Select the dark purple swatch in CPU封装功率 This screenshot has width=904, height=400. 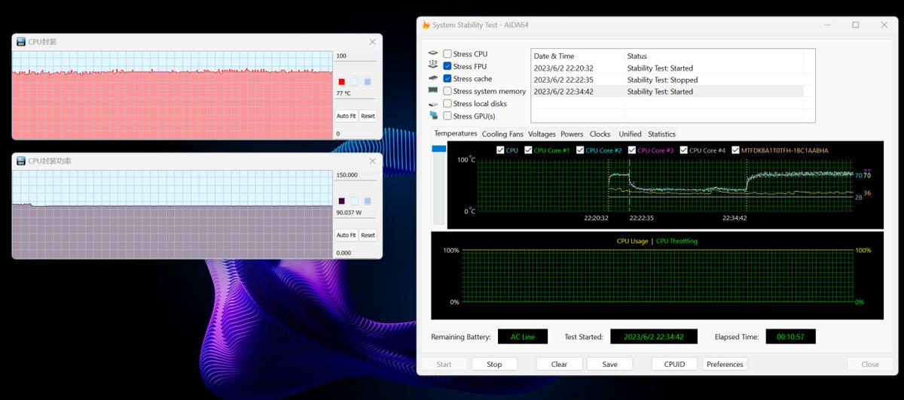pos(341,201)
